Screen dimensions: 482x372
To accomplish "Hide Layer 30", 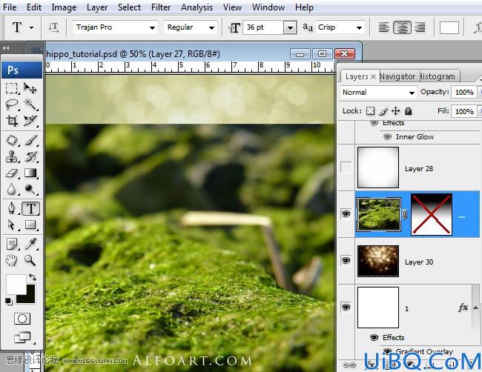I will [x=346, y=261].
